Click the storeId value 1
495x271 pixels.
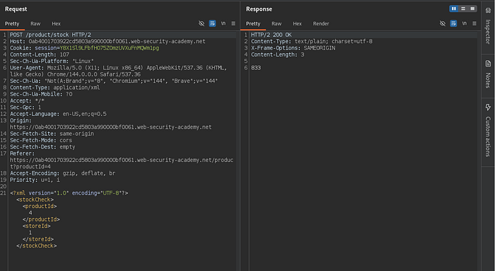tap(30, 233)
